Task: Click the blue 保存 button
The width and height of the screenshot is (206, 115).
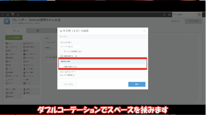Action: click(x=137, y=84)
